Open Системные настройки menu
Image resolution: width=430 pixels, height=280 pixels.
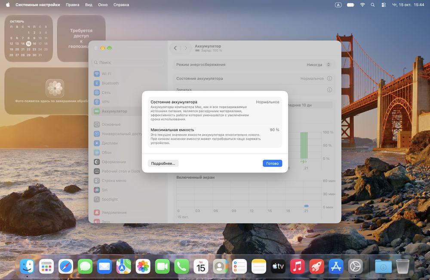point(37,5)
